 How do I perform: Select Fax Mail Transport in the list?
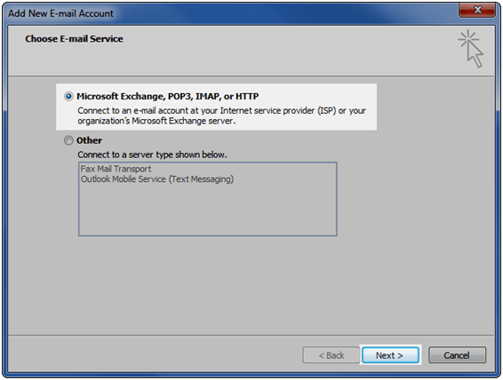(x=116, y=169)
